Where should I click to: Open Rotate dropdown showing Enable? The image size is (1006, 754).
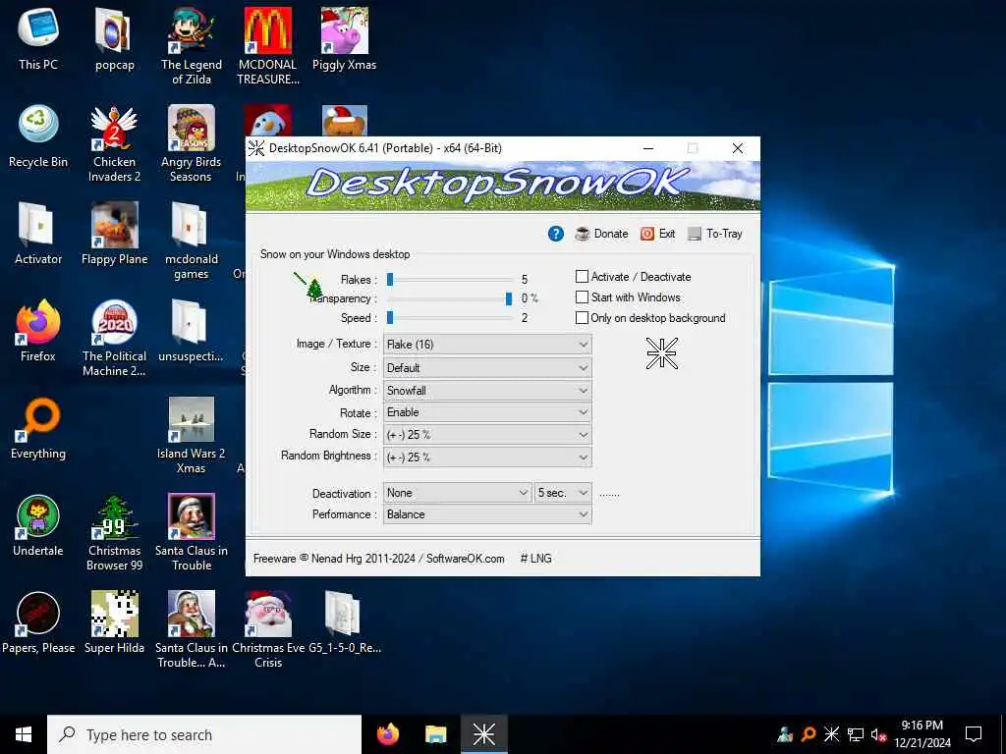click(487, 412)
